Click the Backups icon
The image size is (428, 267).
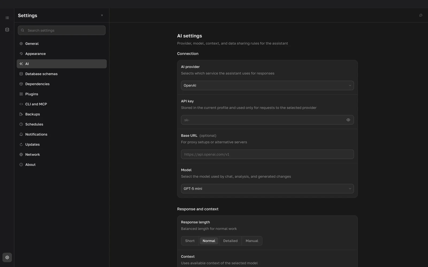[x=21, y=114]
